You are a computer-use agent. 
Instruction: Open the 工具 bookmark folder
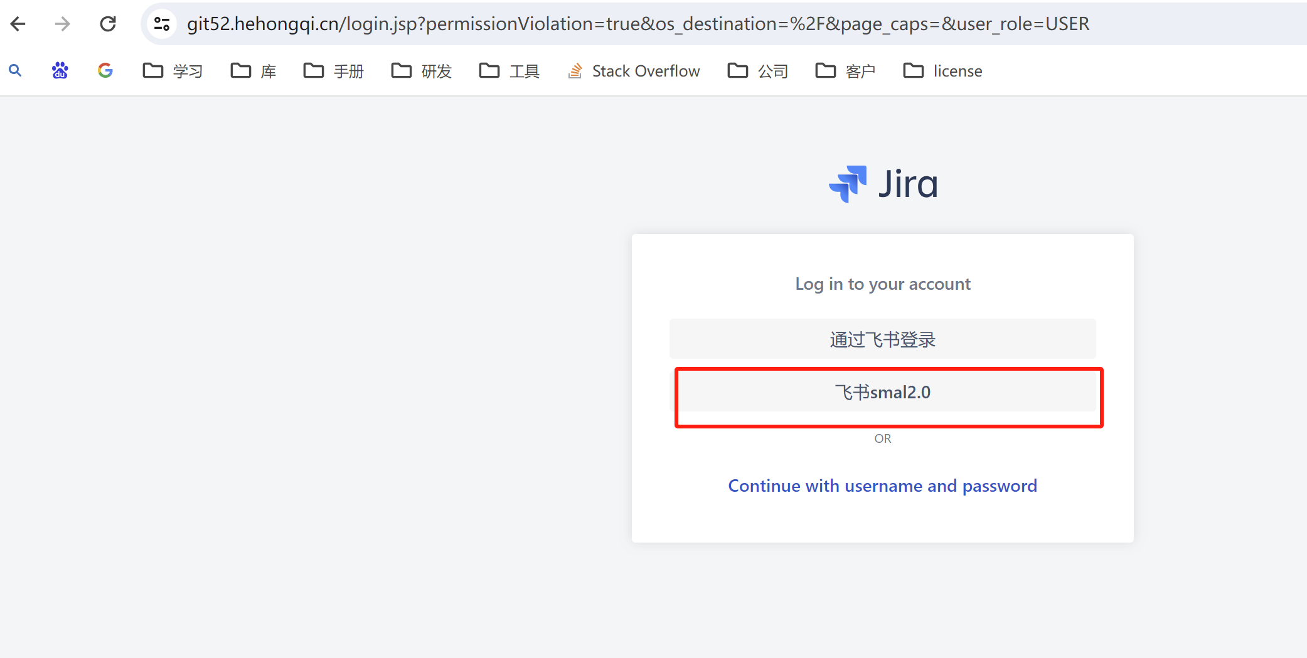[x=509, y=71]
